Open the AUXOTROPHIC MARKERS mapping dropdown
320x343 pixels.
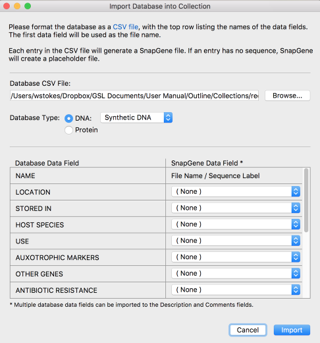click(x=236, y=257)
